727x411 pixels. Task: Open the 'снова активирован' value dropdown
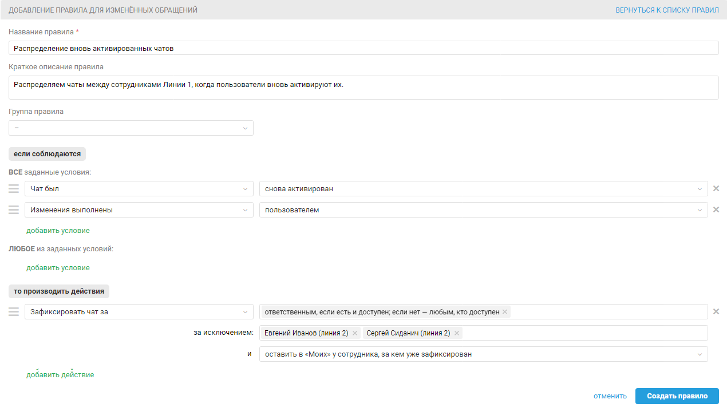[x=484, y=189]
